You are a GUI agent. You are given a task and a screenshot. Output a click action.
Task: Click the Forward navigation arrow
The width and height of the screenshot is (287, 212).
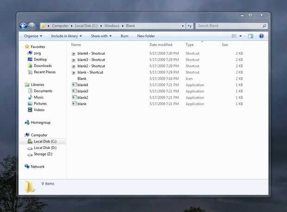[32, 26]
